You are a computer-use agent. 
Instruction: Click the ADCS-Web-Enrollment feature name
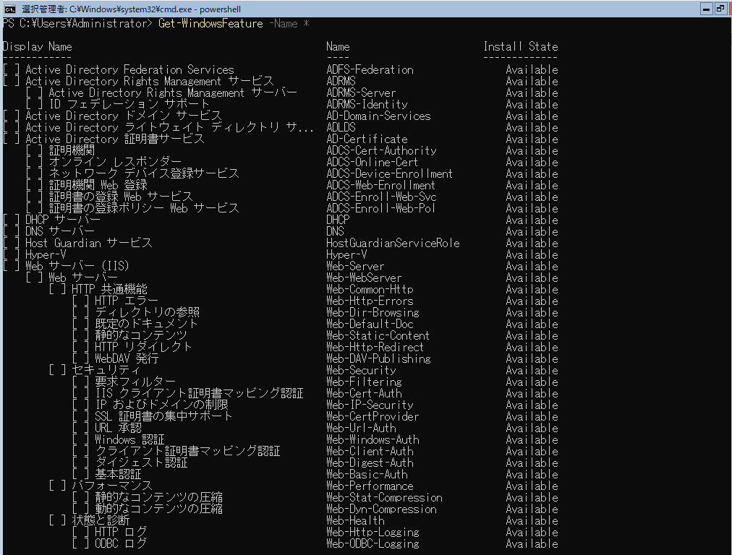pyautogui.click(x=381, y=185)
